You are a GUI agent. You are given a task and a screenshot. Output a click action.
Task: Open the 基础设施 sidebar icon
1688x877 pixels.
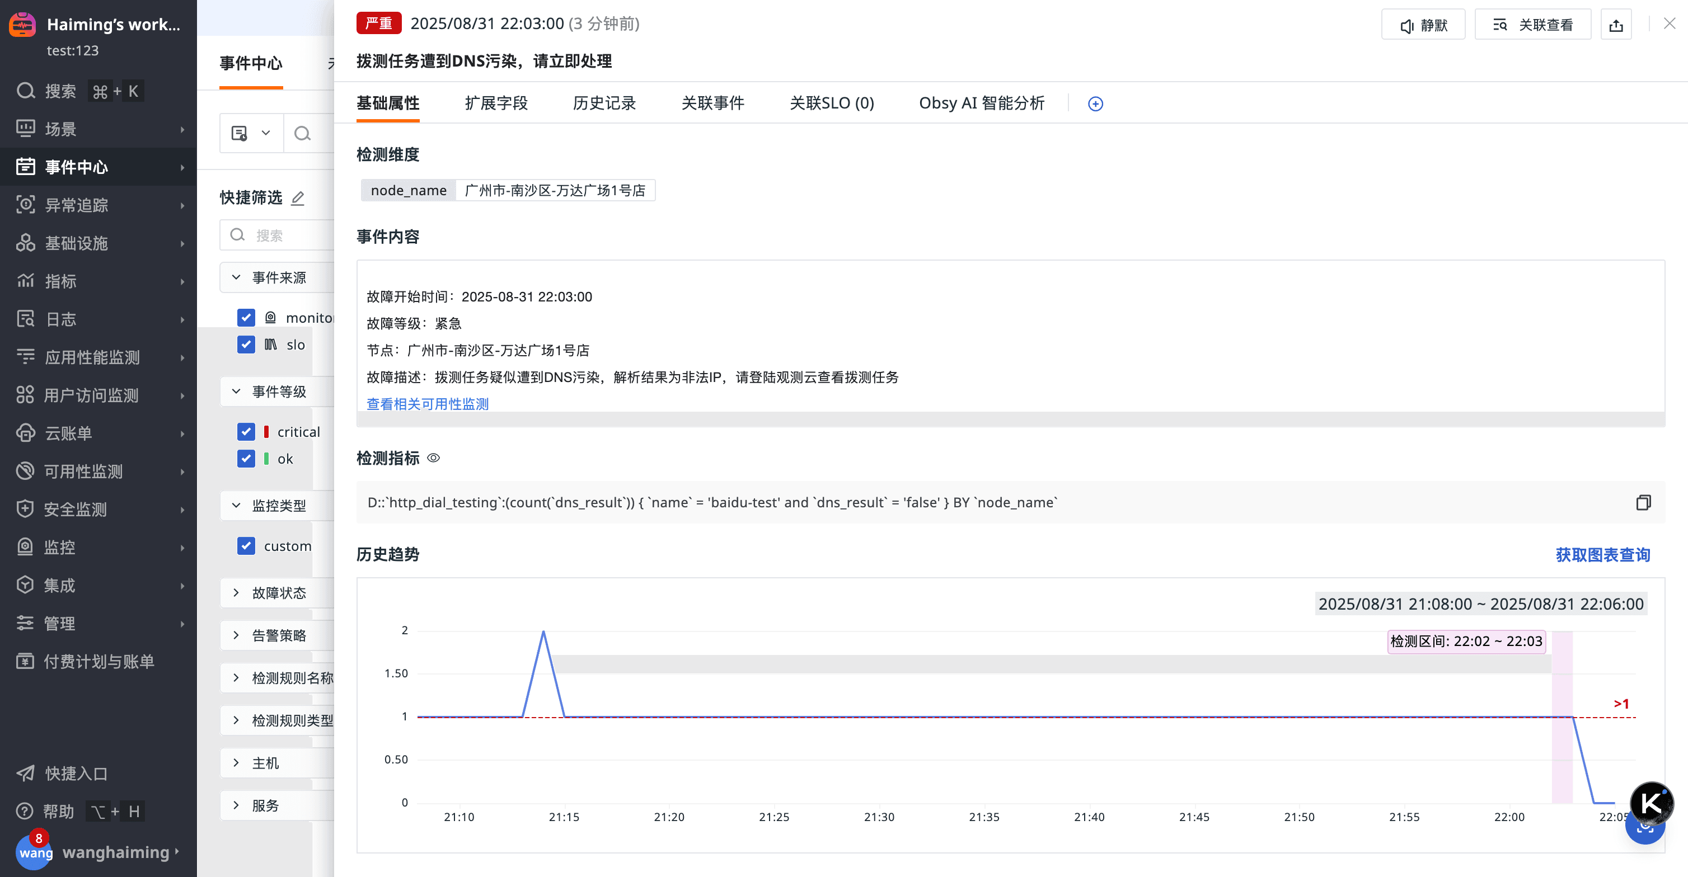pyautogui.click(x=26, y=243)
